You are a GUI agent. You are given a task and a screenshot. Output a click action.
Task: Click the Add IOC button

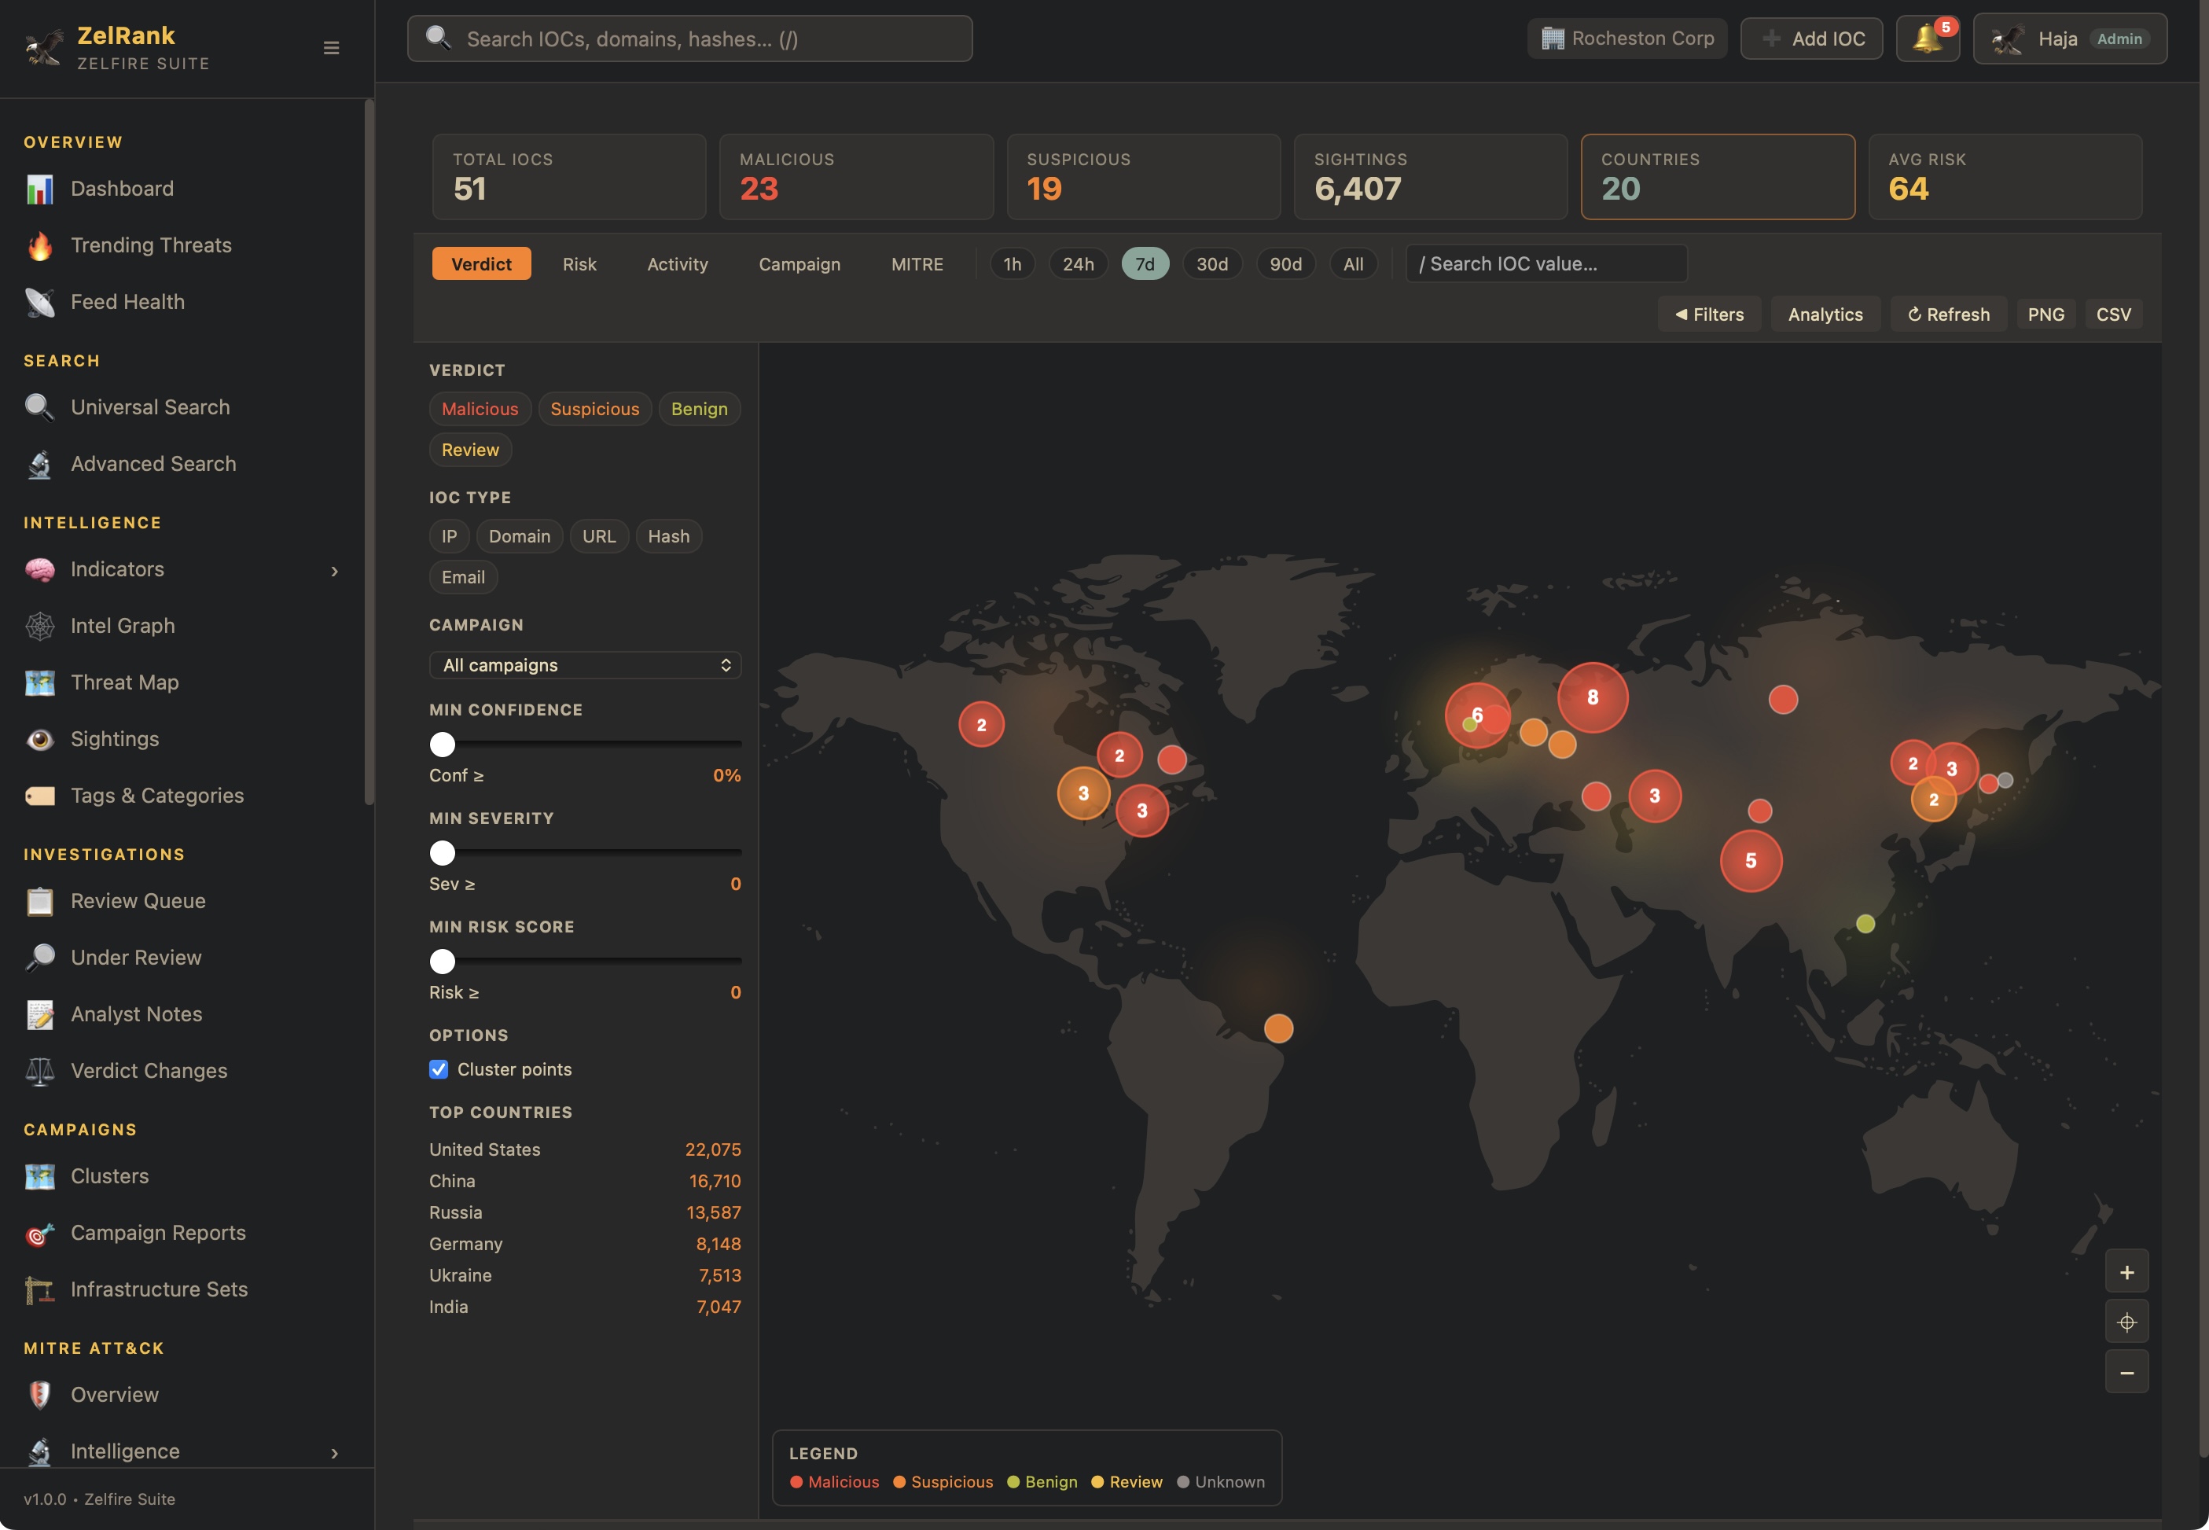click(1810, 39)
